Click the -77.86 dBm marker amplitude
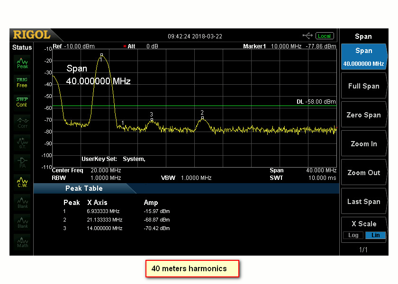This screenshot has width=398, height=284. pos(321,46)
